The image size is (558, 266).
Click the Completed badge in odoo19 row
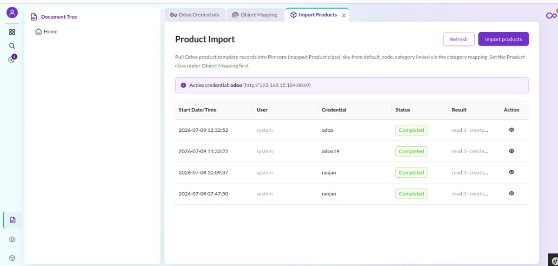(412, 151)
